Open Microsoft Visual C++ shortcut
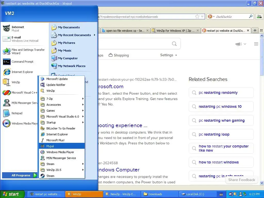 coord(20,93)
